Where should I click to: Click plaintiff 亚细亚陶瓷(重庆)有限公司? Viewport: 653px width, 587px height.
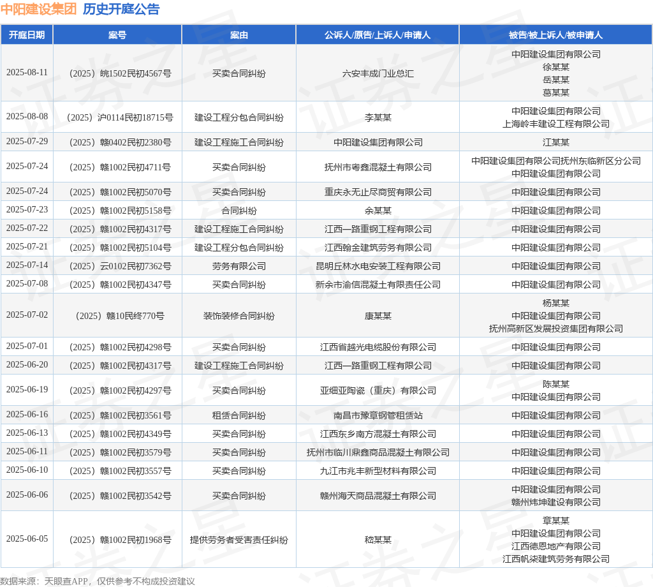pyautogui.click(x=378, y=390)
